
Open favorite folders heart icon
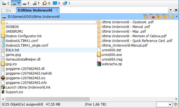point(152,17)
